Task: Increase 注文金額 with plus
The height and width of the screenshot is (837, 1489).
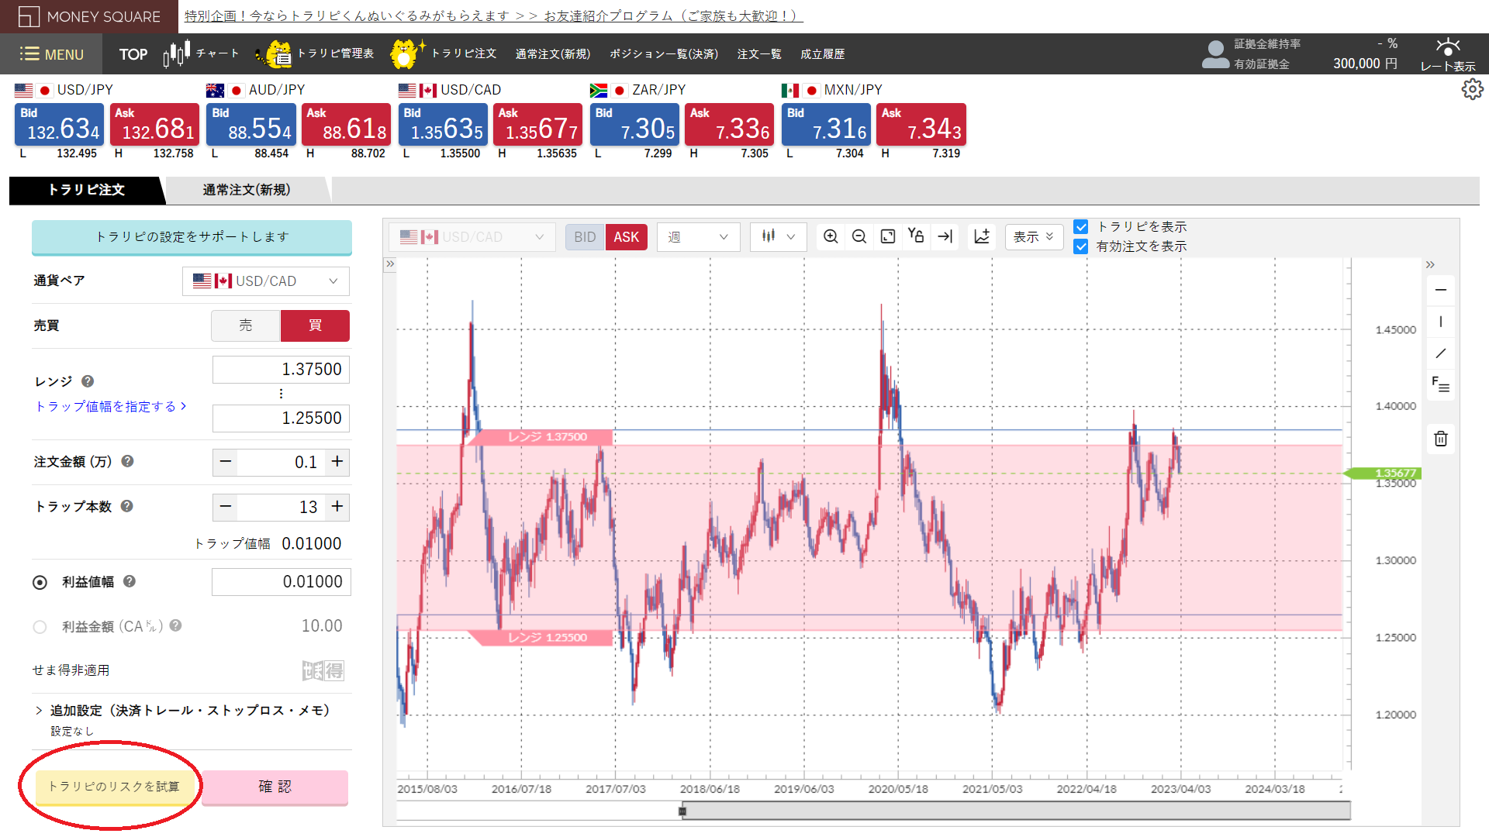Action: (x=337, y=462)
